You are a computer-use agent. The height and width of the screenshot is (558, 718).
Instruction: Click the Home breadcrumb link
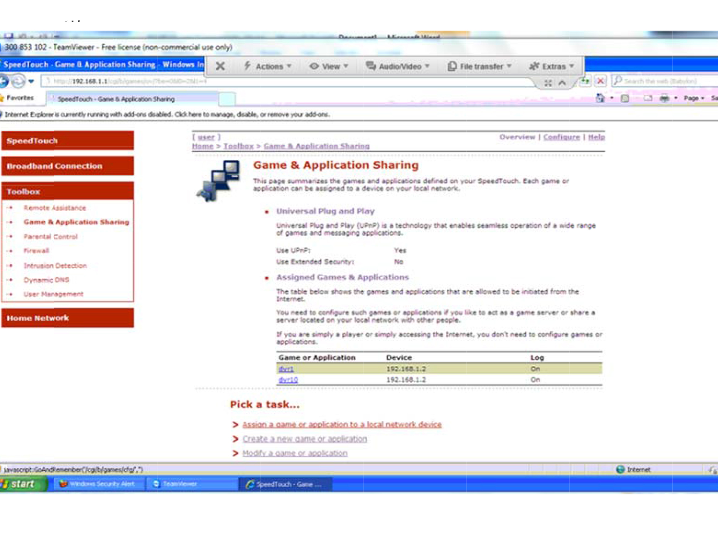(x=203, y=146)
